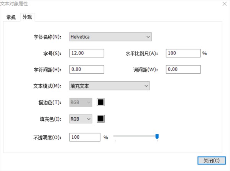Click the 水平比例尺 percentage input field
The width and height of the screenshot is (230, 171).
(183, 53)
